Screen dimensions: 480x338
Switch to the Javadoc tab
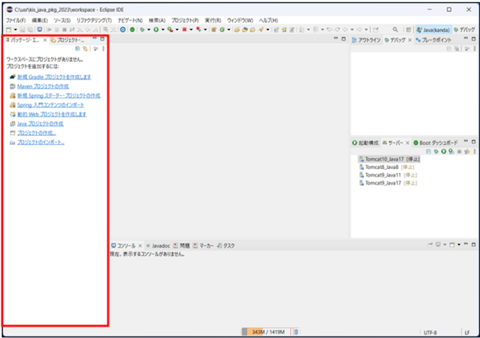[158, 246]
